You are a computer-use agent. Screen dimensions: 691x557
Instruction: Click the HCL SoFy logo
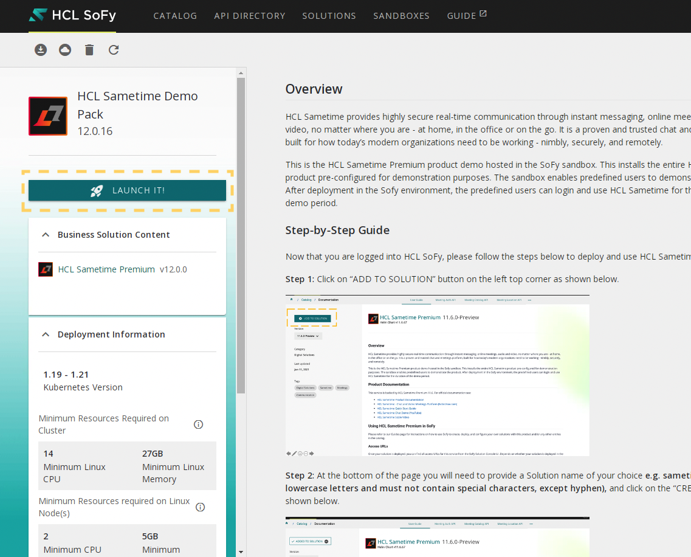click(72, 15)
